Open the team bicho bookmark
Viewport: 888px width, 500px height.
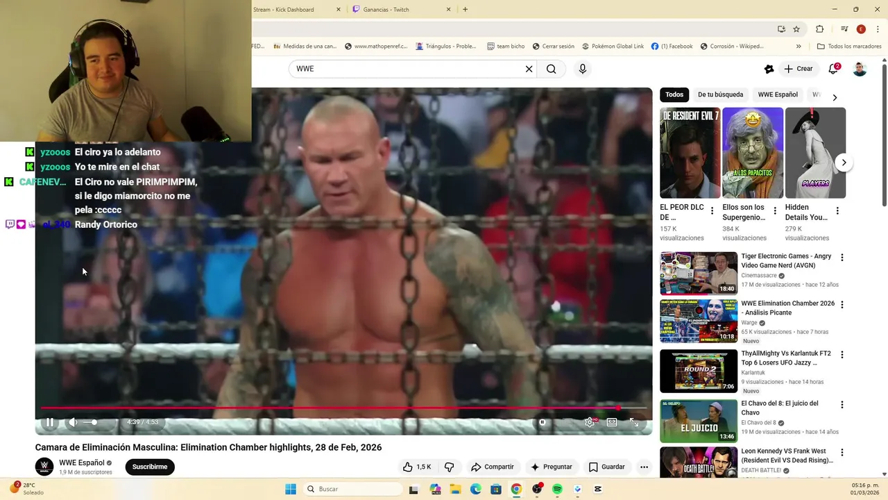[506, 47]
